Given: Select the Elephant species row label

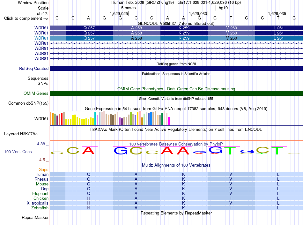Looking at the screenshot, I should tap(40, 193).
